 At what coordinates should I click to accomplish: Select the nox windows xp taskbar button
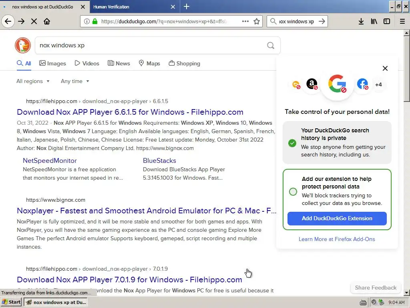[x=56, y=302]
